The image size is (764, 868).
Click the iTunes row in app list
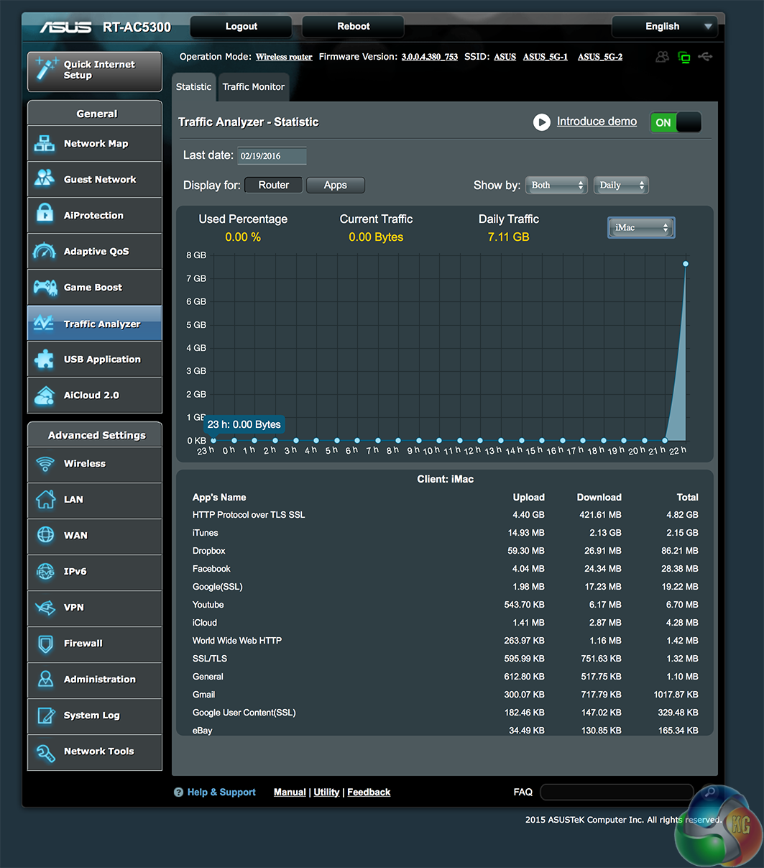tap(445, 533)
